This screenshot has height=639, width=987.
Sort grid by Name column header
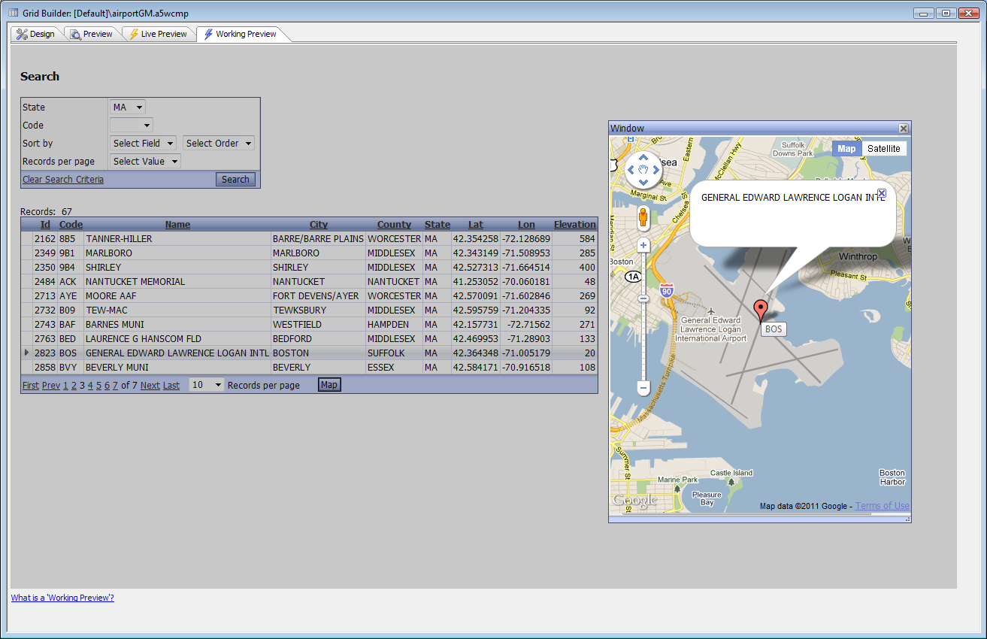pos(178,225)
